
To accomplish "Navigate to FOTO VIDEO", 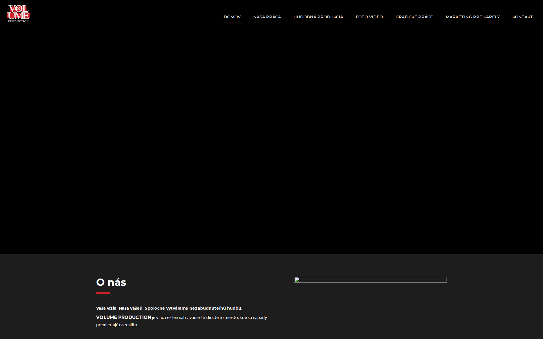I will [x=369, y=17].
